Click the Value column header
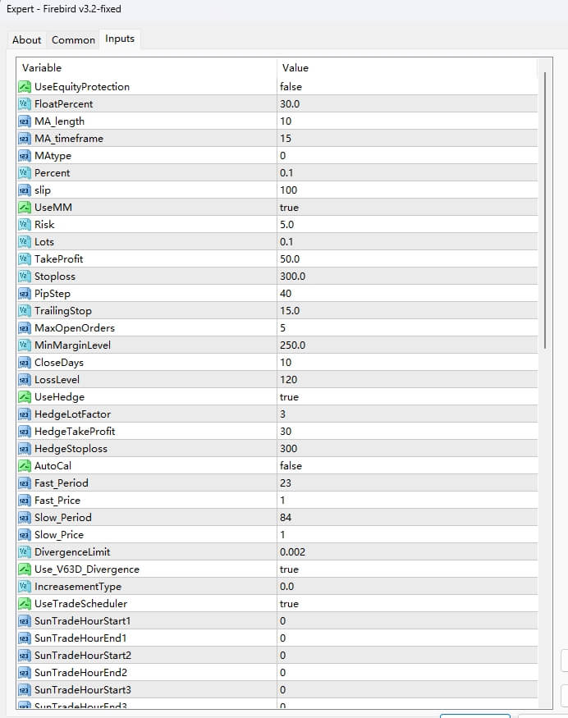This screenshot has width=568, height=718. pos(295,68)
